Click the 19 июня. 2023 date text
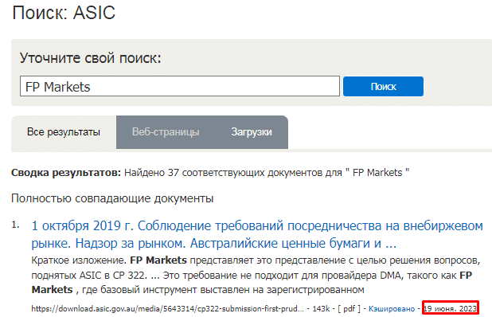492x317 pixels. click(x=451, y=309)
